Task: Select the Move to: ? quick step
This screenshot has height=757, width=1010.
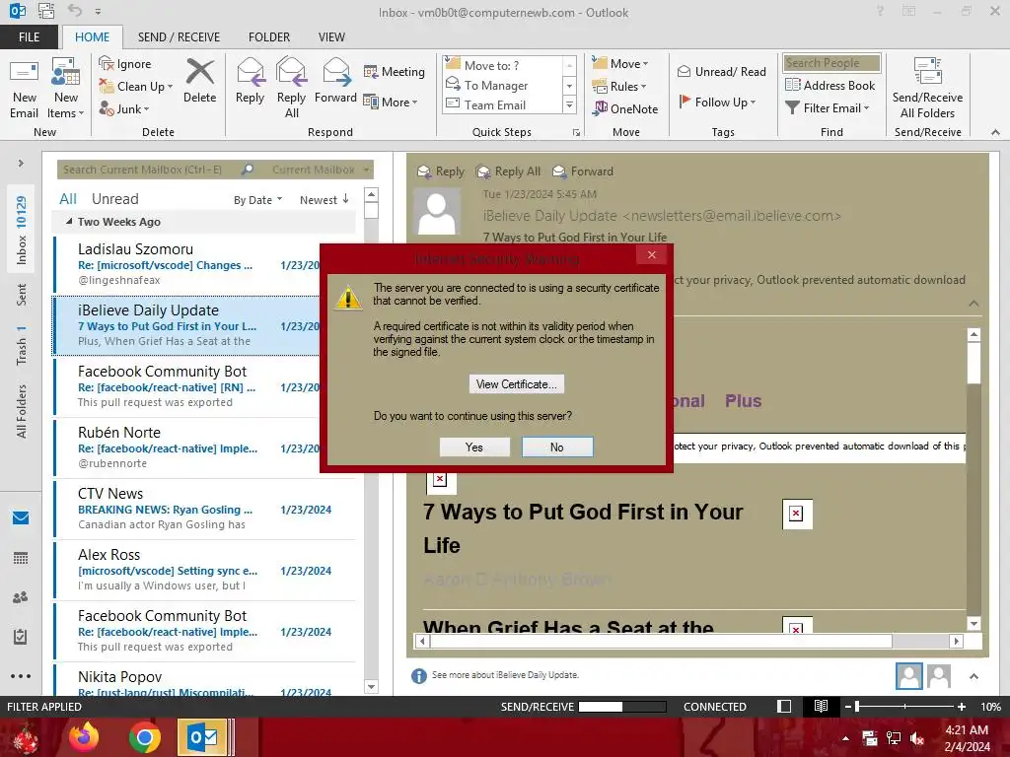Action: pos(503,65)
